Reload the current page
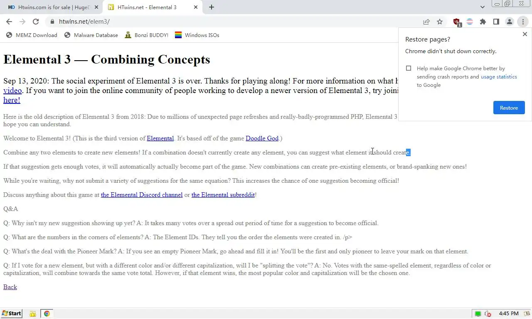The height and width of the screenshot is (319, 532). point(36,22)
